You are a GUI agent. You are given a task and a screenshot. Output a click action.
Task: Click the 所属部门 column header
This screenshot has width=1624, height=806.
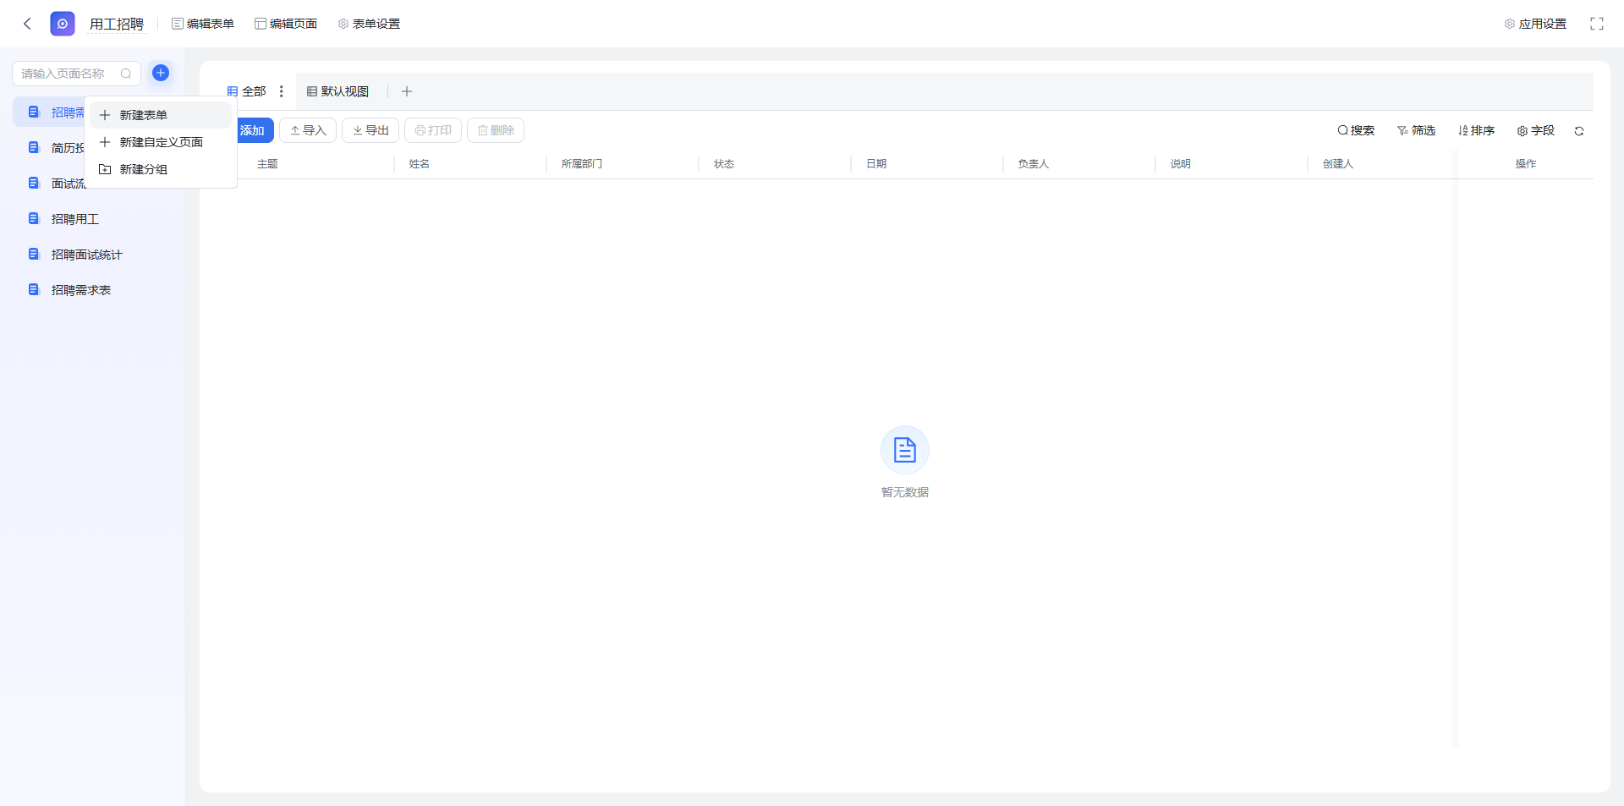tap(582, 164)
